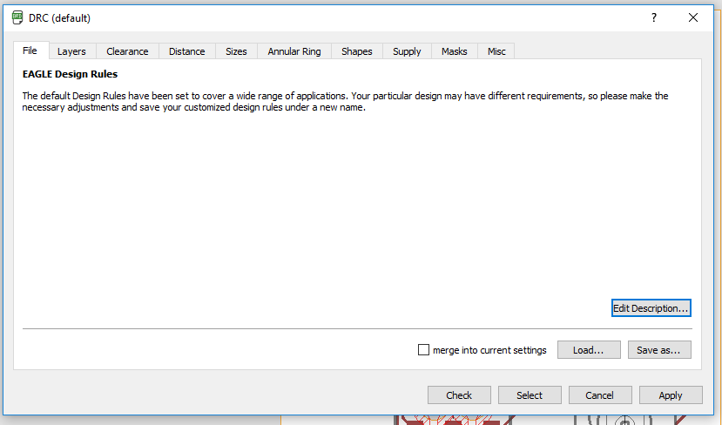Click the EAGLE Design Rules heading
The width and height of the screenshot is (722, 425).
click(70, 74)
